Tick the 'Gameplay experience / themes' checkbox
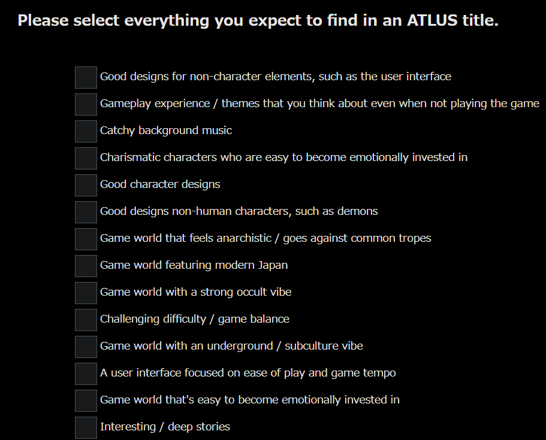Image resolution: width=546 pixels, height=440 pixels. pos(86,104)
